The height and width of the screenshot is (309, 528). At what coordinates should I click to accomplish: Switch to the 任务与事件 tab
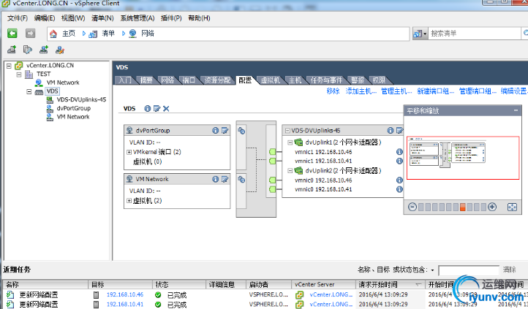[x=326, y=80]
